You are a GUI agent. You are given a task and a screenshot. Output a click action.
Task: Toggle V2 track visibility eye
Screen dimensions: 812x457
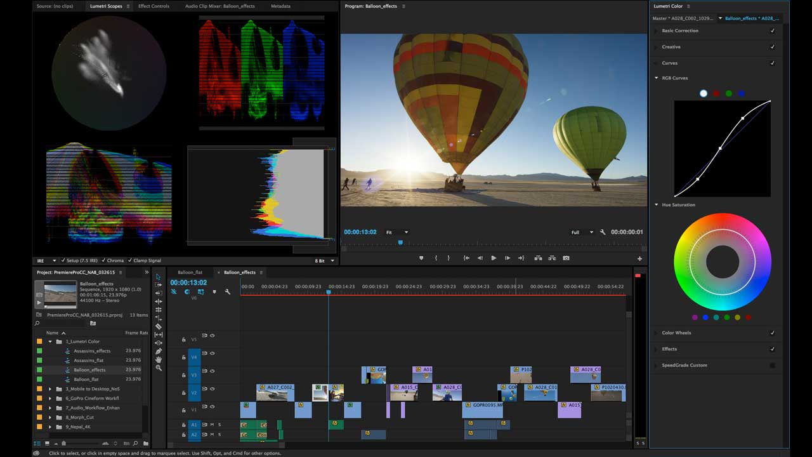[213, 388]
